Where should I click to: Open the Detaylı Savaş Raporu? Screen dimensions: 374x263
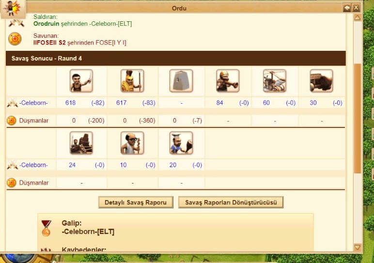pyautogui.click(x=136, y=202)
